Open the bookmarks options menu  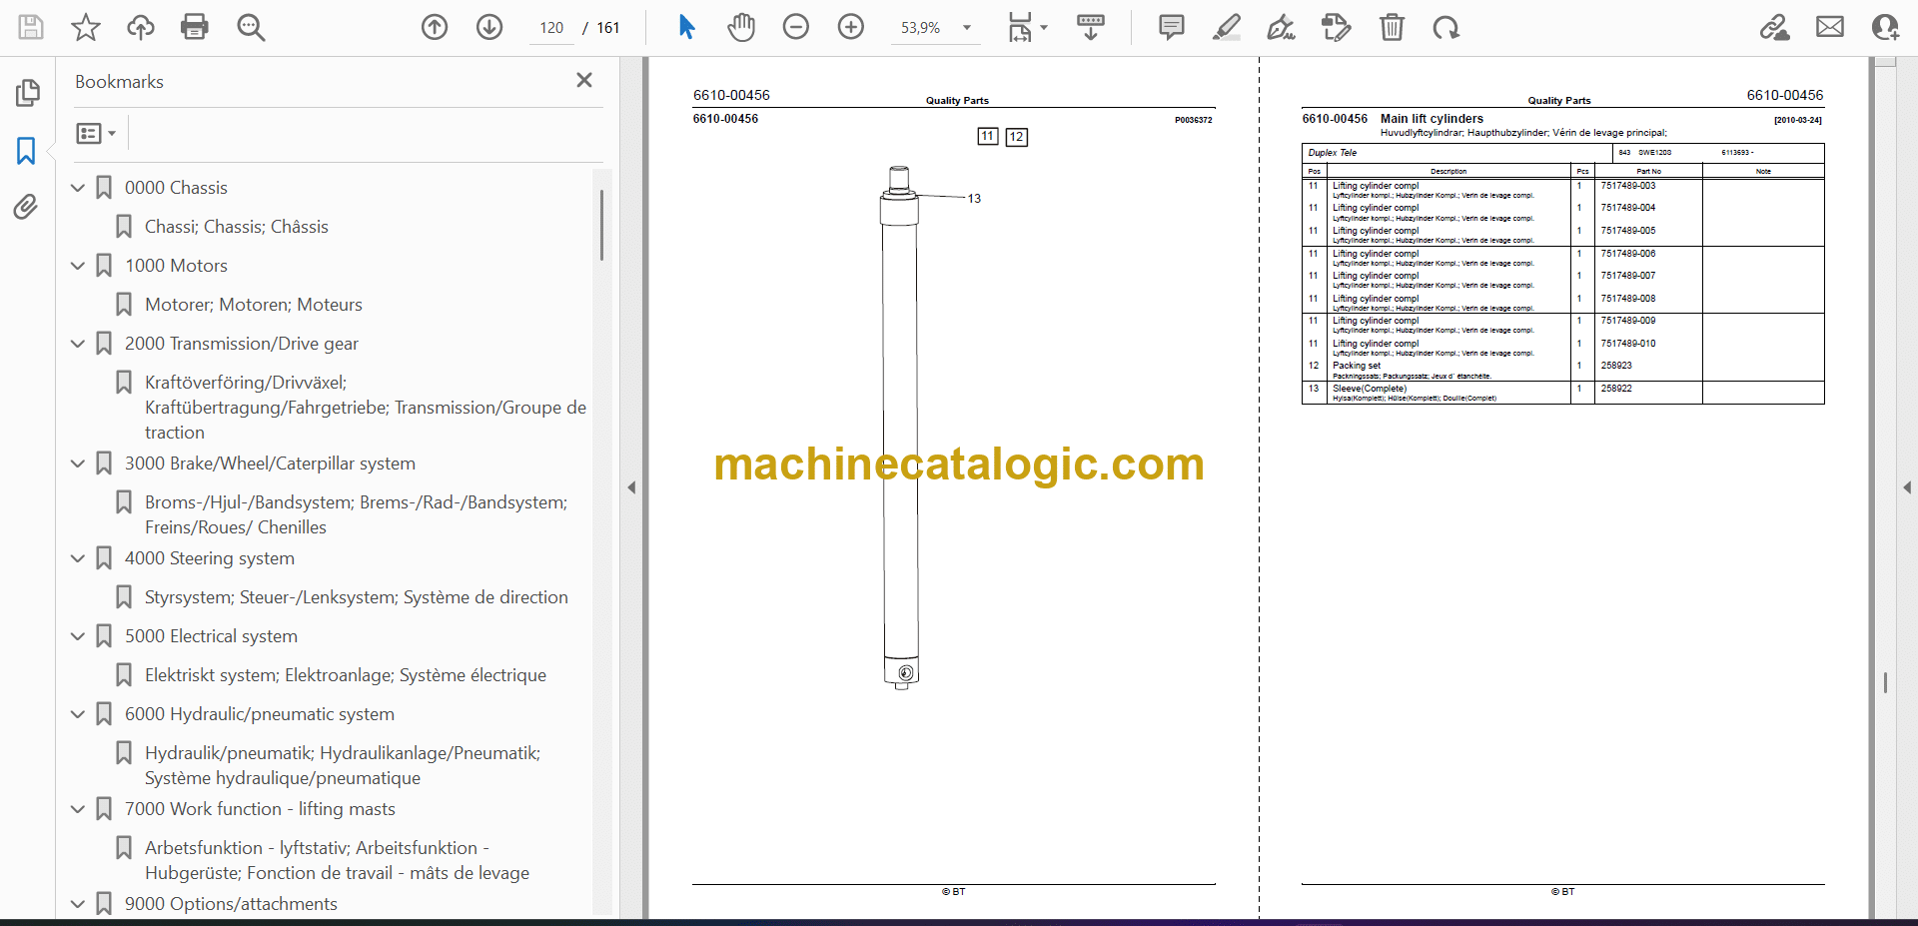tap(96, 133)
